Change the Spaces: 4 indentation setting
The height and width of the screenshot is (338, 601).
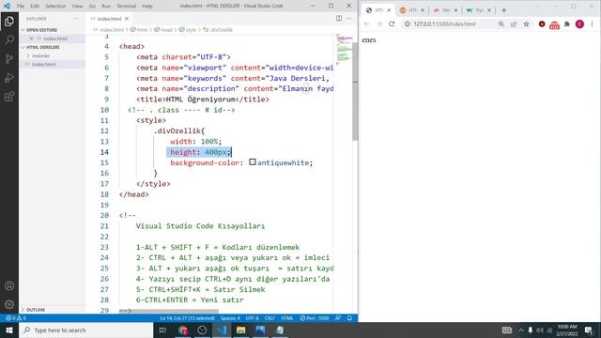coord(230,318)
